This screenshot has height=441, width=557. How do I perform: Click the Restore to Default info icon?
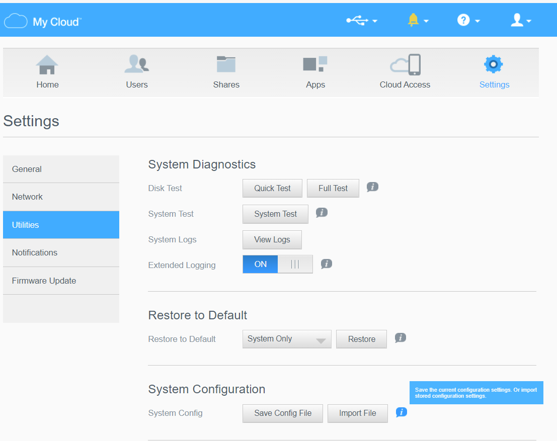tap(401, 338)
